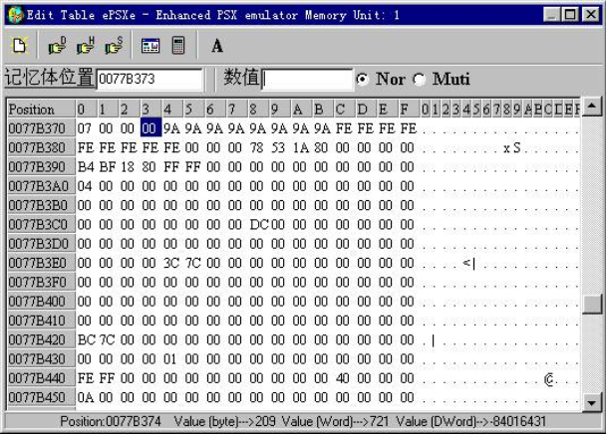Click the Position column header
Image resolution: width=606 pixels, height=434 pixels.
pyautogui.click(x=41, y=109)
